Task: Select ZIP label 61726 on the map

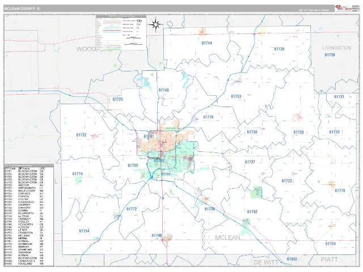Action: pos(279,49)
